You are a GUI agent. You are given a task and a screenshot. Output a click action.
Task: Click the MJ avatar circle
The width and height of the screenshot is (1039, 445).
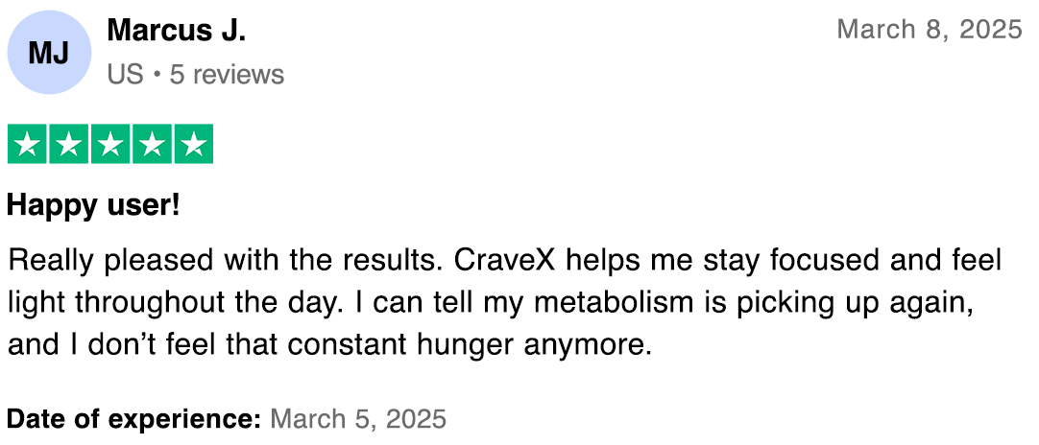coord(49,53)
